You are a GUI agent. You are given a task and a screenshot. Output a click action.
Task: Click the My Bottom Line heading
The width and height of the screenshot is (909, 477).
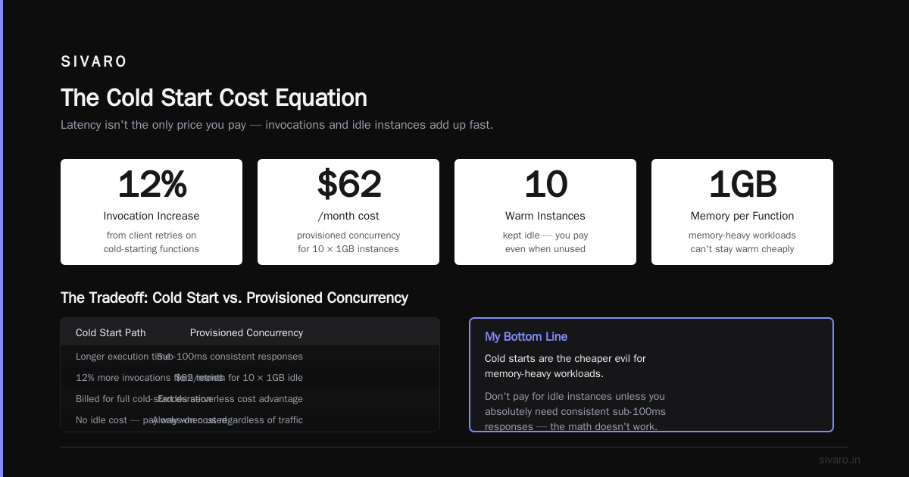click(526, 337)
